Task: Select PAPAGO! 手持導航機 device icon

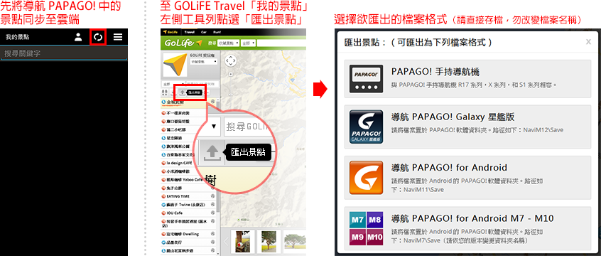Action: [x=366, y=79]
